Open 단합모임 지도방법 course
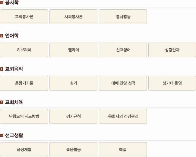Screen dimensions: 196x157 click(24, 117)
